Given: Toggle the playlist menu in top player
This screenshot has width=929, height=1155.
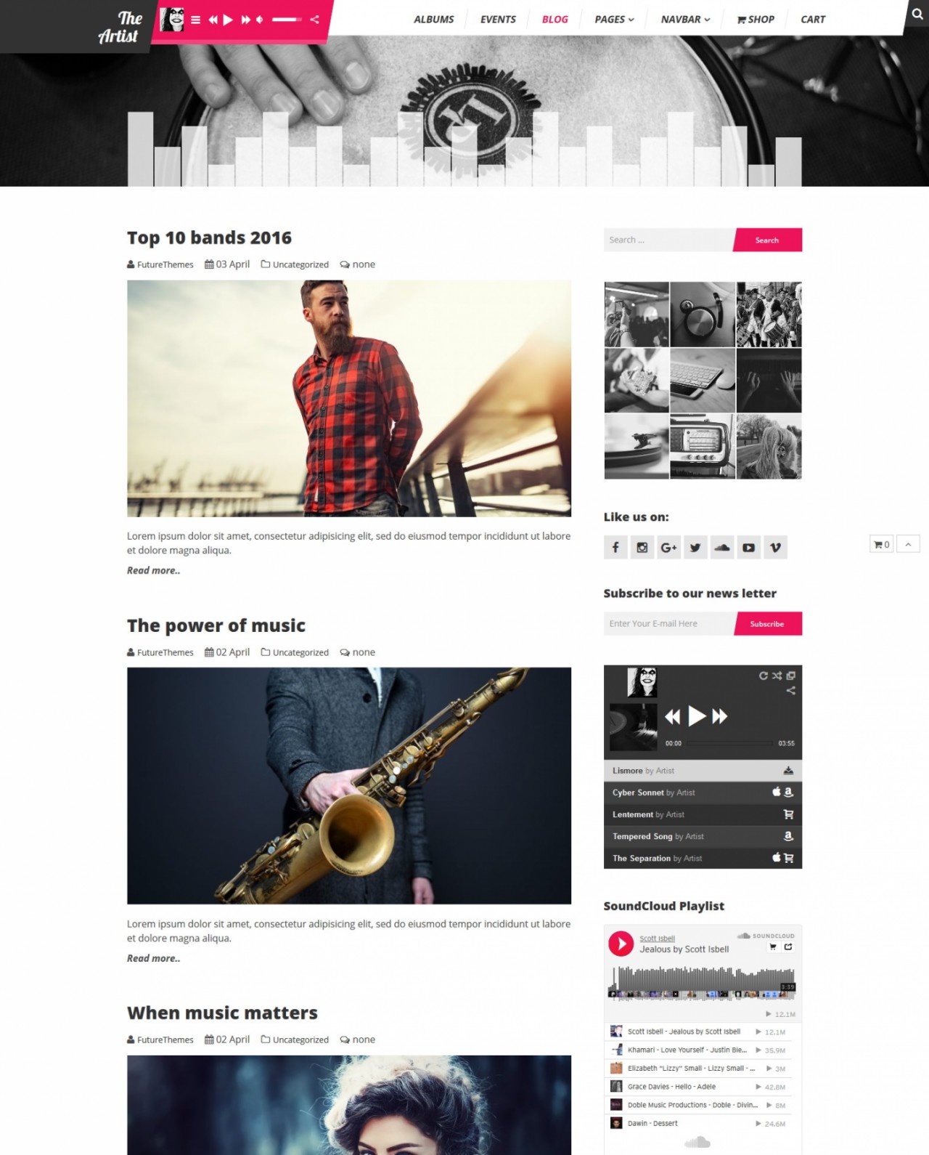Looking at the screenshot, I should (195, 20).
